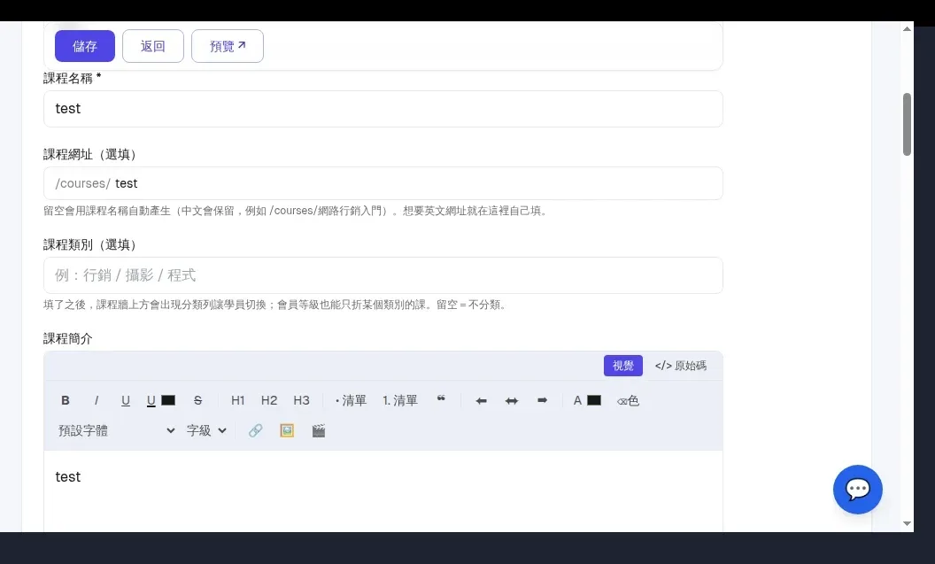
Task: Focus the 課程網址 URL slug field
Action: pyautogui.click(x=382, y=183)
